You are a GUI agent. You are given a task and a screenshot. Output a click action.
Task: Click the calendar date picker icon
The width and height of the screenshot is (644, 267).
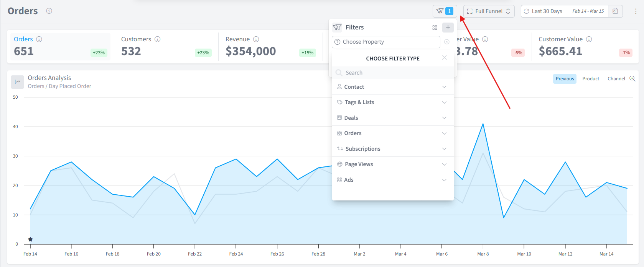pyautogui.click(x=615, y=11)
